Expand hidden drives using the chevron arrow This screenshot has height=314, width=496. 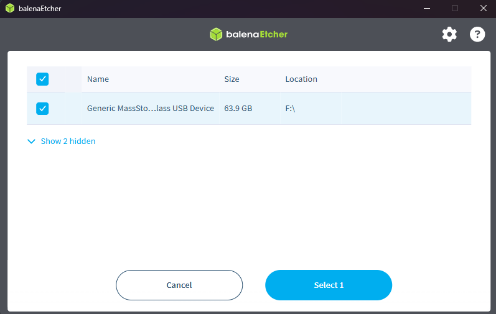(x=32, y=141)
